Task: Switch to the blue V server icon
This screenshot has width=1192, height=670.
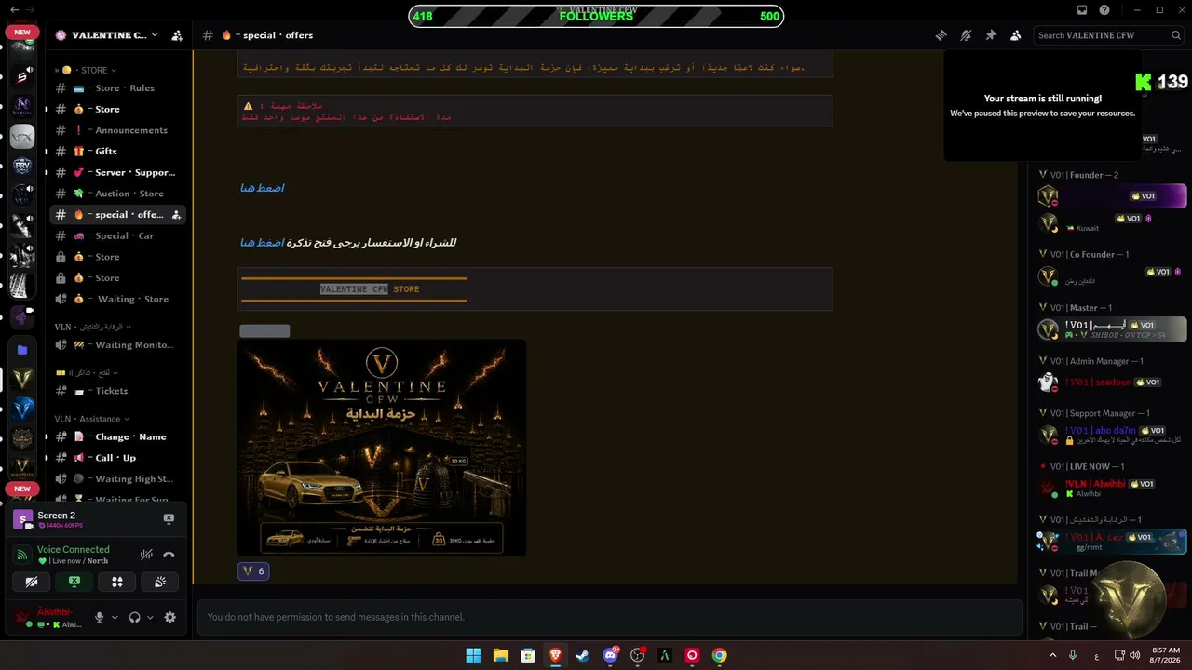Action: 22,409
